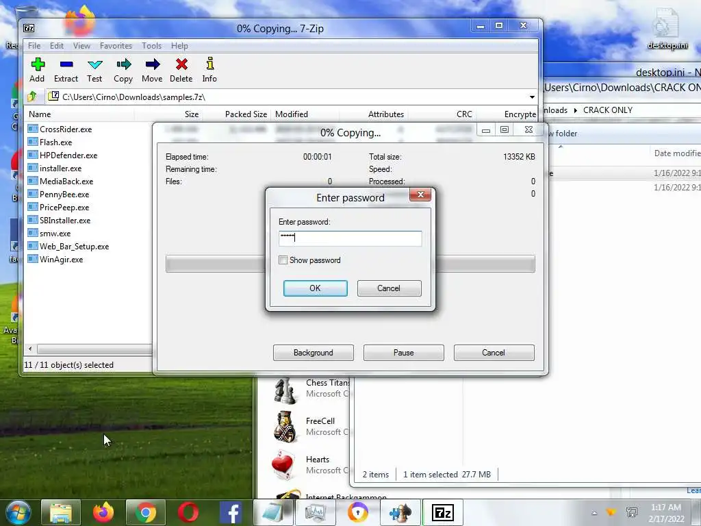The height and width of the screenshot is (526, 701).
Task: Open the Hearts game icon
Action: 283,465
